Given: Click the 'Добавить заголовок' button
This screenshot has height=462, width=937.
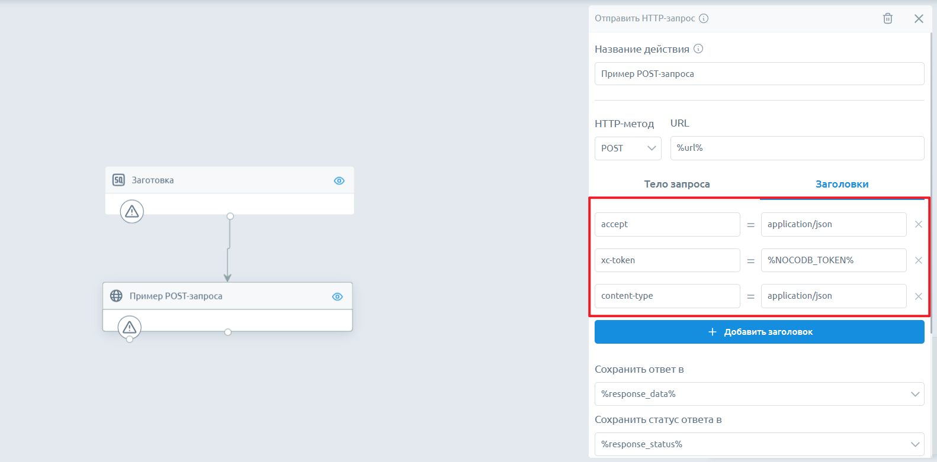Looking at the screenshot, I should [x=759, y=332].
